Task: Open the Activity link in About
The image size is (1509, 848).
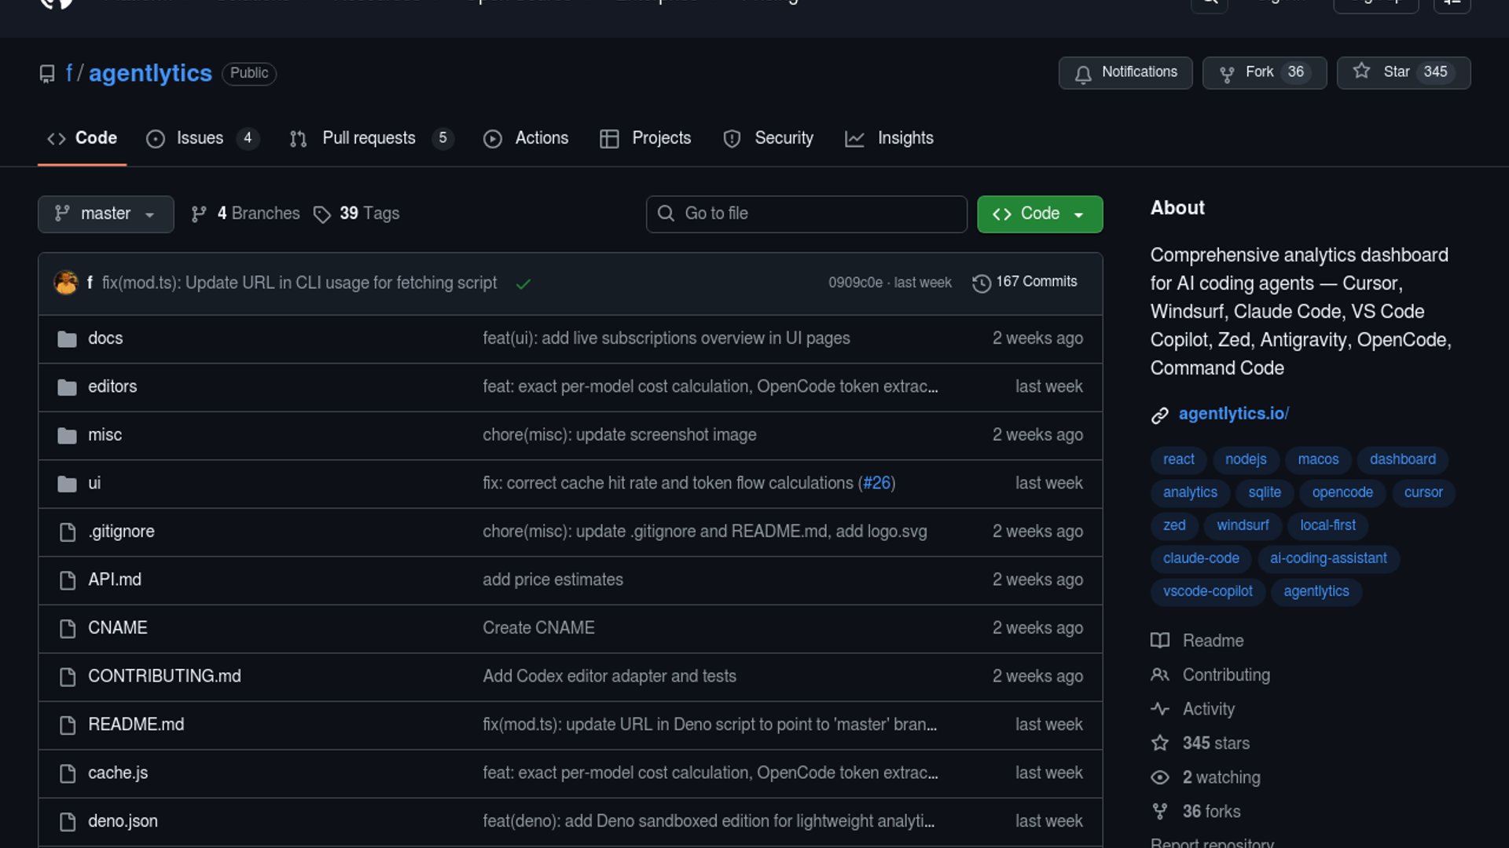Action: [1208, 709]
